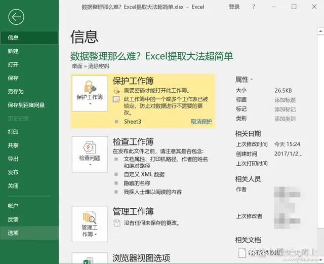The height and width of the screenshot is (264, 324).
Task: Click the related document file icon
Action: pos(242,253)
